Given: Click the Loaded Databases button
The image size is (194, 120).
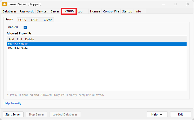Looking at the screenshot, I should click(65, 114).
